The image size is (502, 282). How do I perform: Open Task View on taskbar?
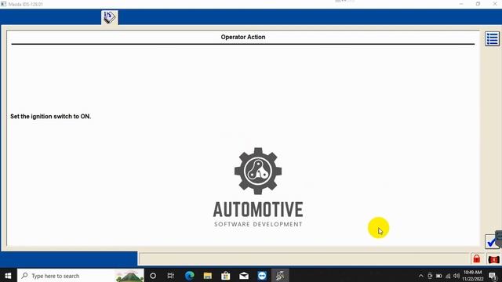click(171, 276)
